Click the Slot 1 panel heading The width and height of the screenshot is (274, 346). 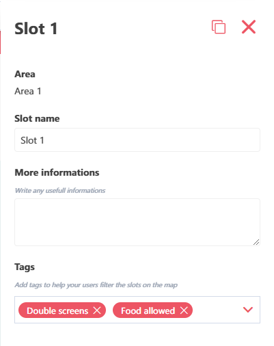point(36,29)
